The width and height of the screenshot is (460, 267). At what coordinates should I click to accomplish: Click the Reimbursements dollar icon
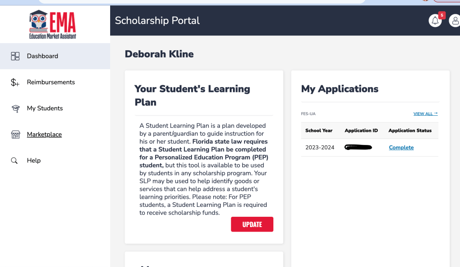point(15,82)
